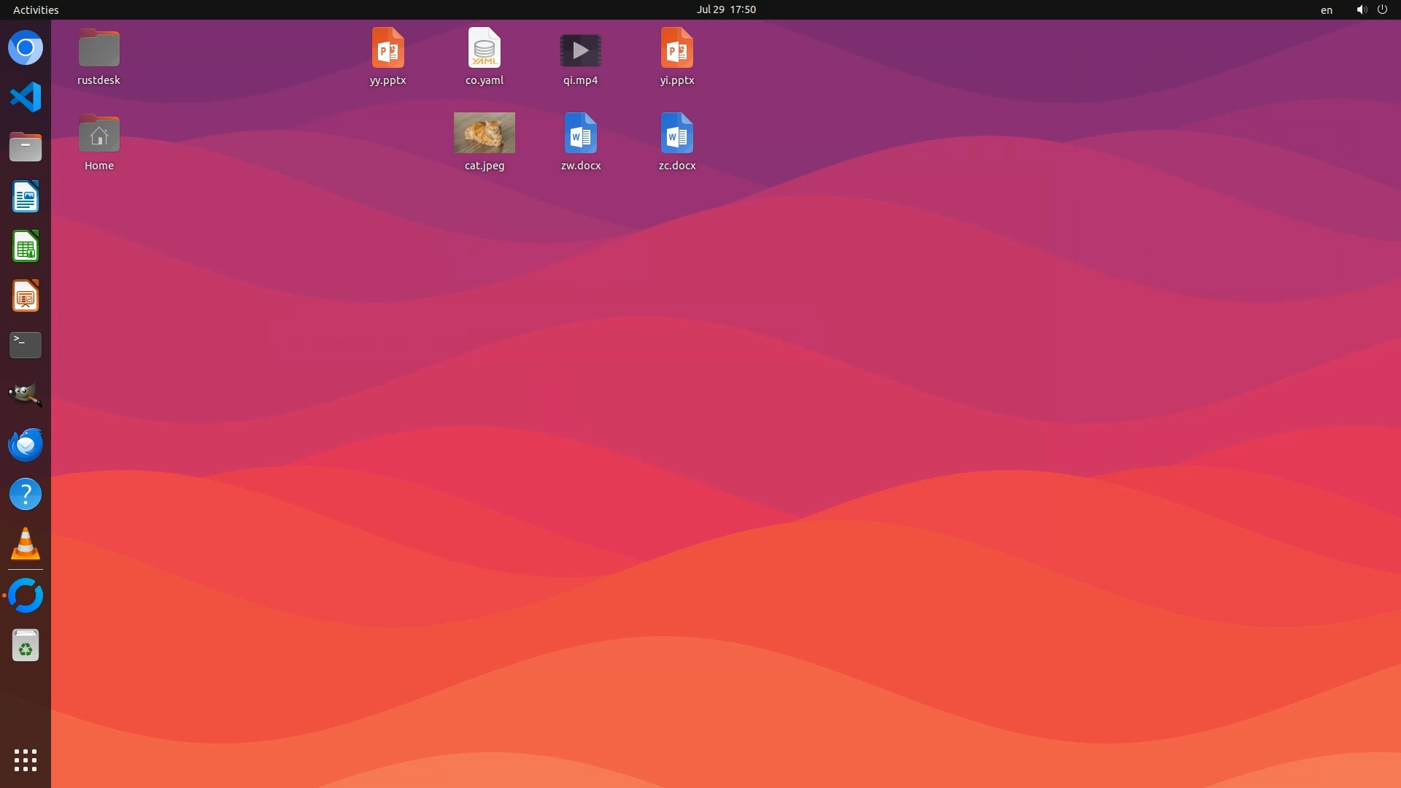Click the Activities menu

36,9
